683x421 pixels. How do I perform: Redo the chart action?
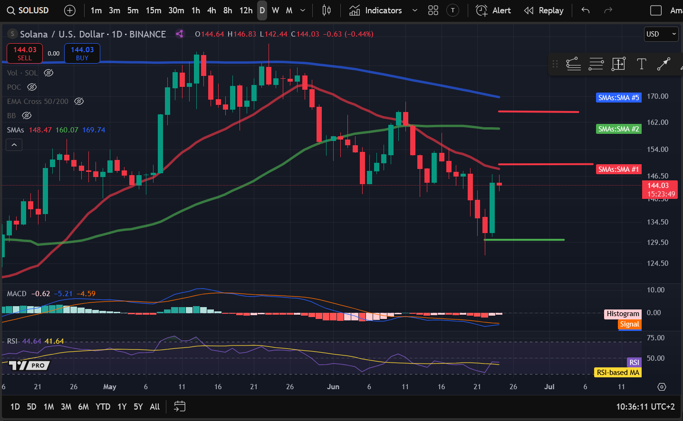[608, 10]
